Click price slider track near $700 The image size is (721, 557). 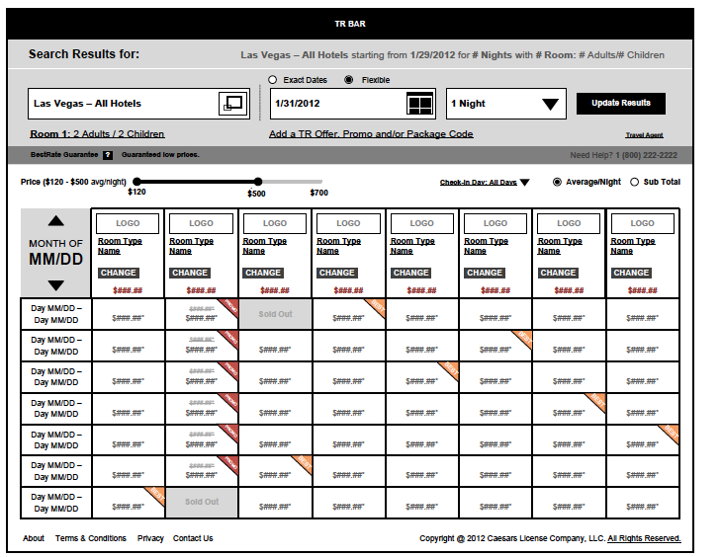coord(319,182)
